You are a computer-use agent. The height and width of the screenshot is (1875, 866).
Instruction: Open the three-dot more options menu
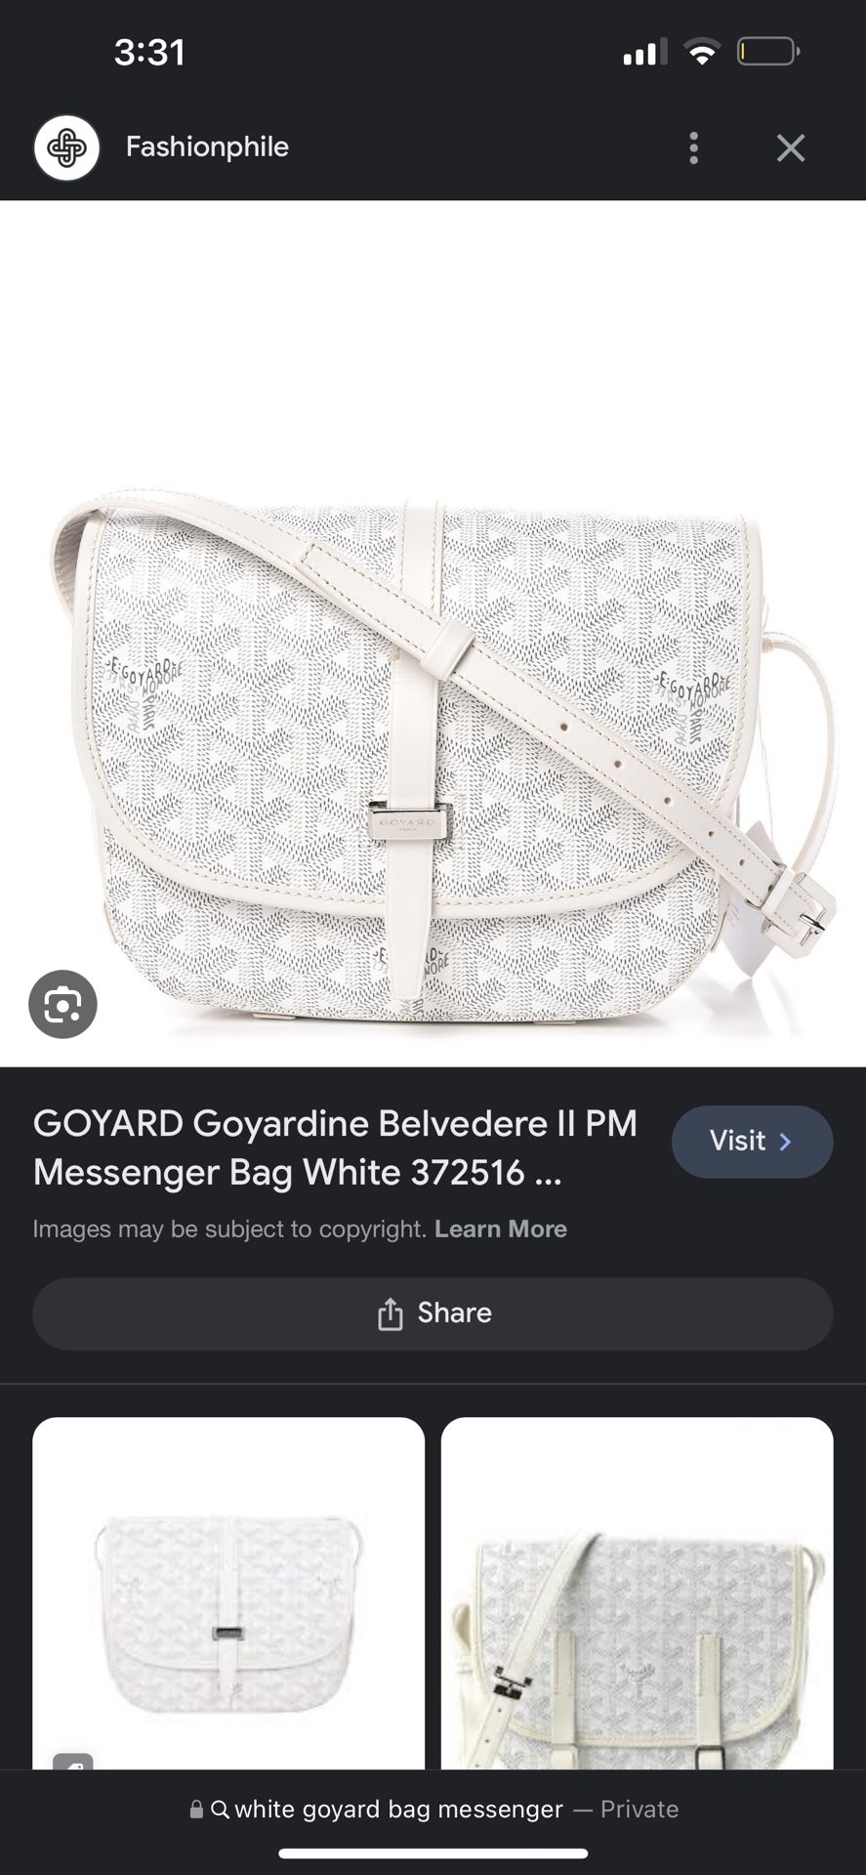[693, 147]
